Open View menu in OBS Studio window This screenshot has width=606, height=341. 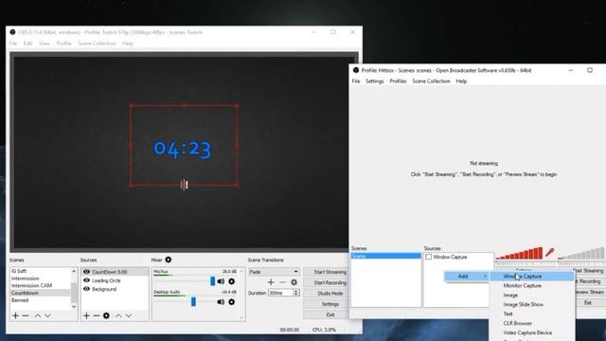pos(45,44)
